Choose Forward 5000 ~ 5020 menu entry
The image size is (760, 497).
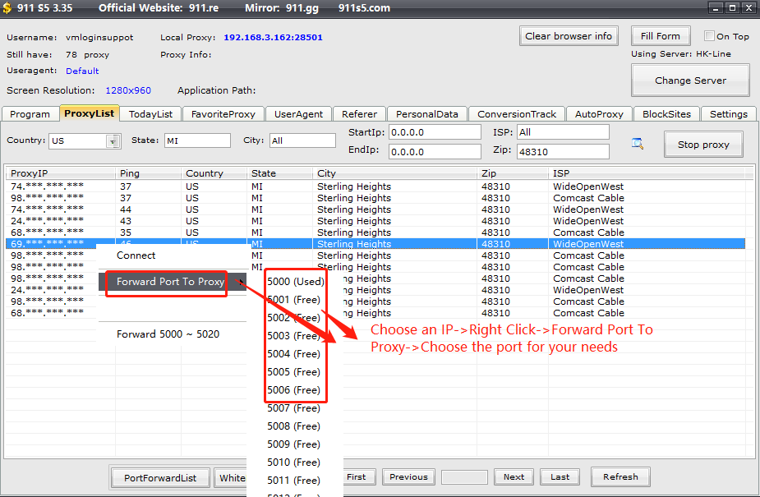(x=168, y=334)
